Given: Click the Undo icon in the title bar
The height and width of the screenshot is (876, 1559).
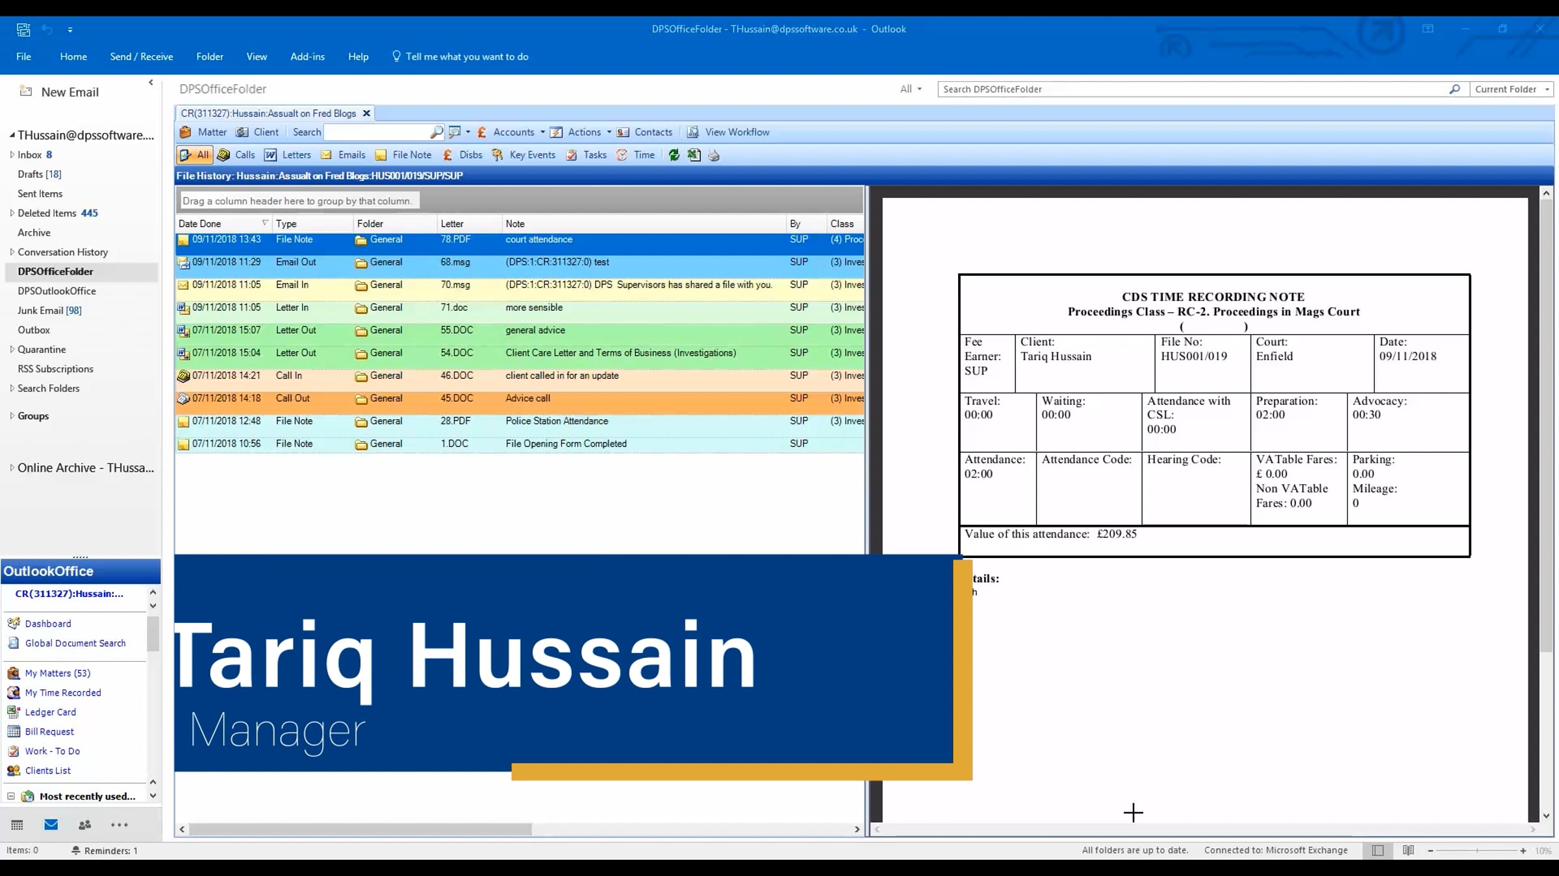Looking at the screenshot, I should click(47, 29).
